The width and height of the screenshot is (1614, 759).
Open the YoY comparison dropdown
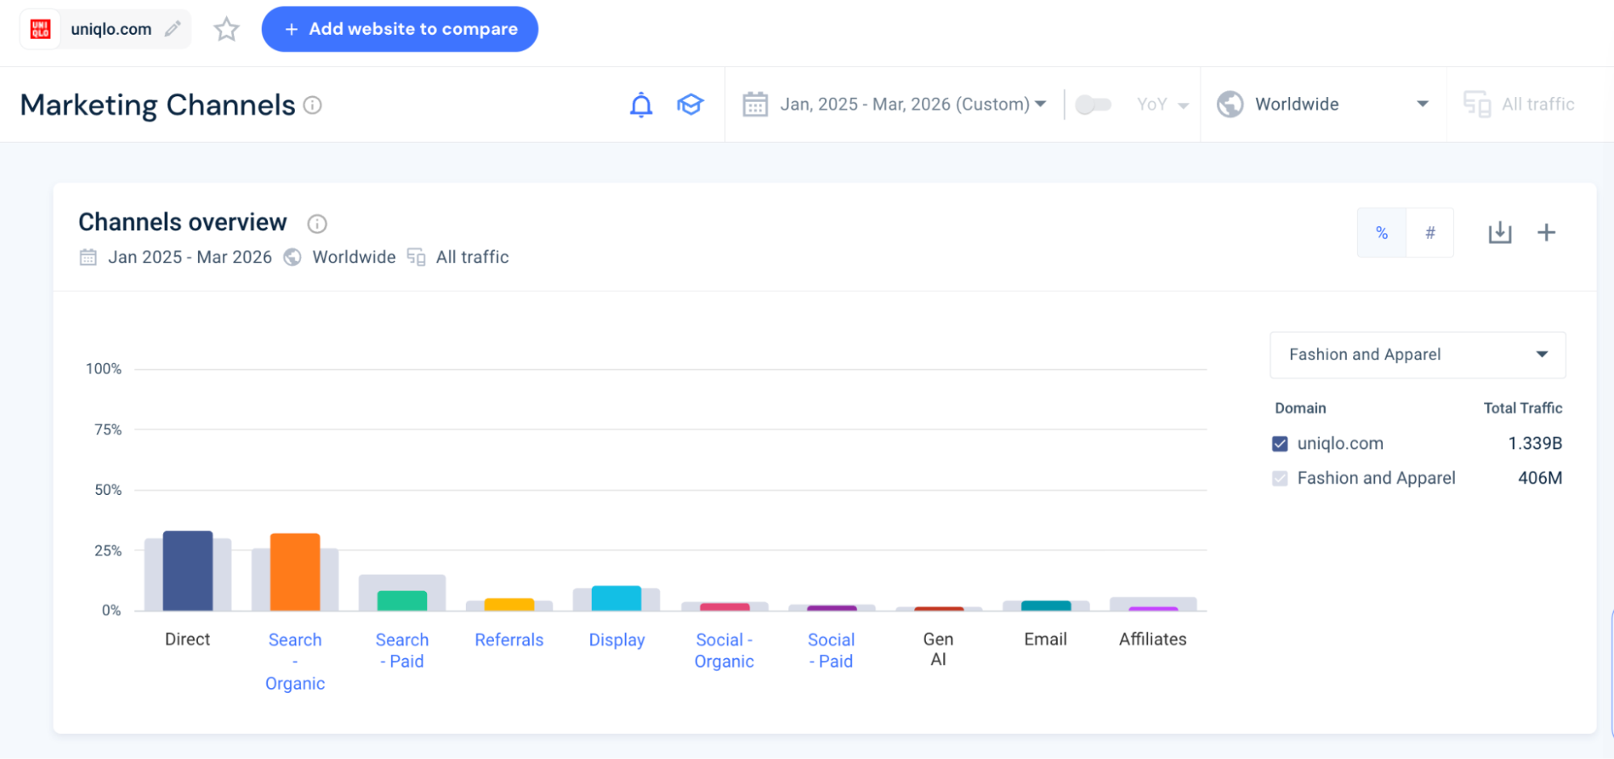coord(1163,104)
